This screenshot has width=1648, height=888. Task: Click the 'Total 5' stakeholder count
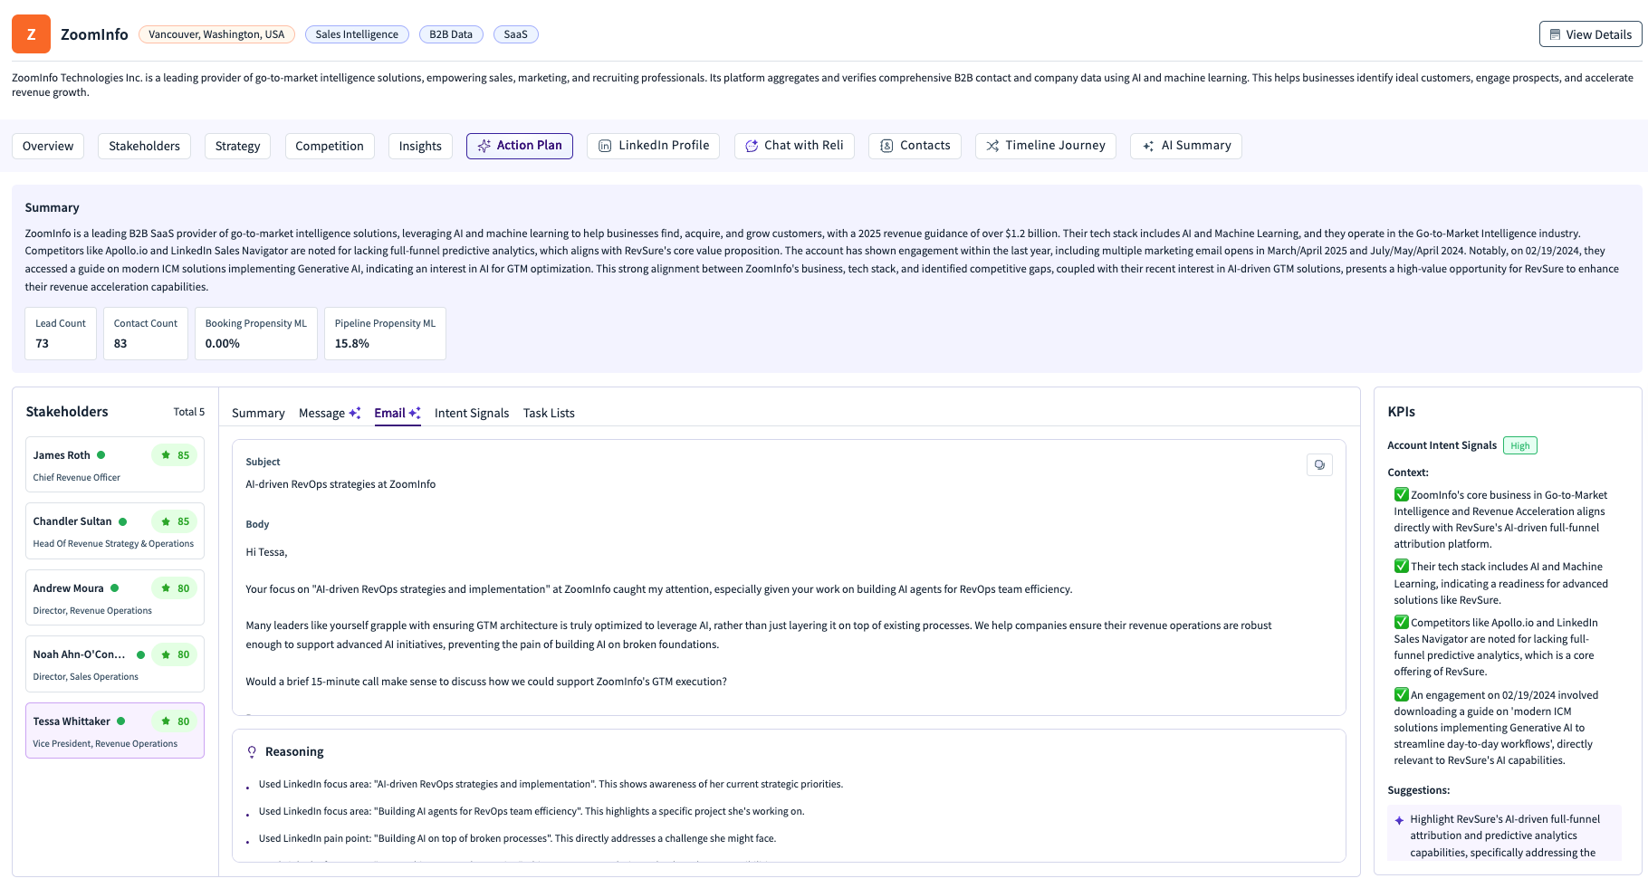coord(189,412)
